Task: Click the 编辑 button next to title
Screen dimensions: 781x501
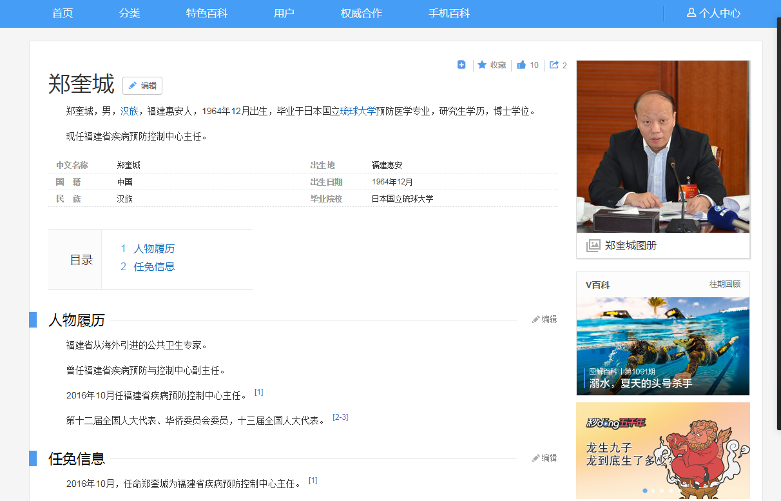Action: [x=142, y=86]
